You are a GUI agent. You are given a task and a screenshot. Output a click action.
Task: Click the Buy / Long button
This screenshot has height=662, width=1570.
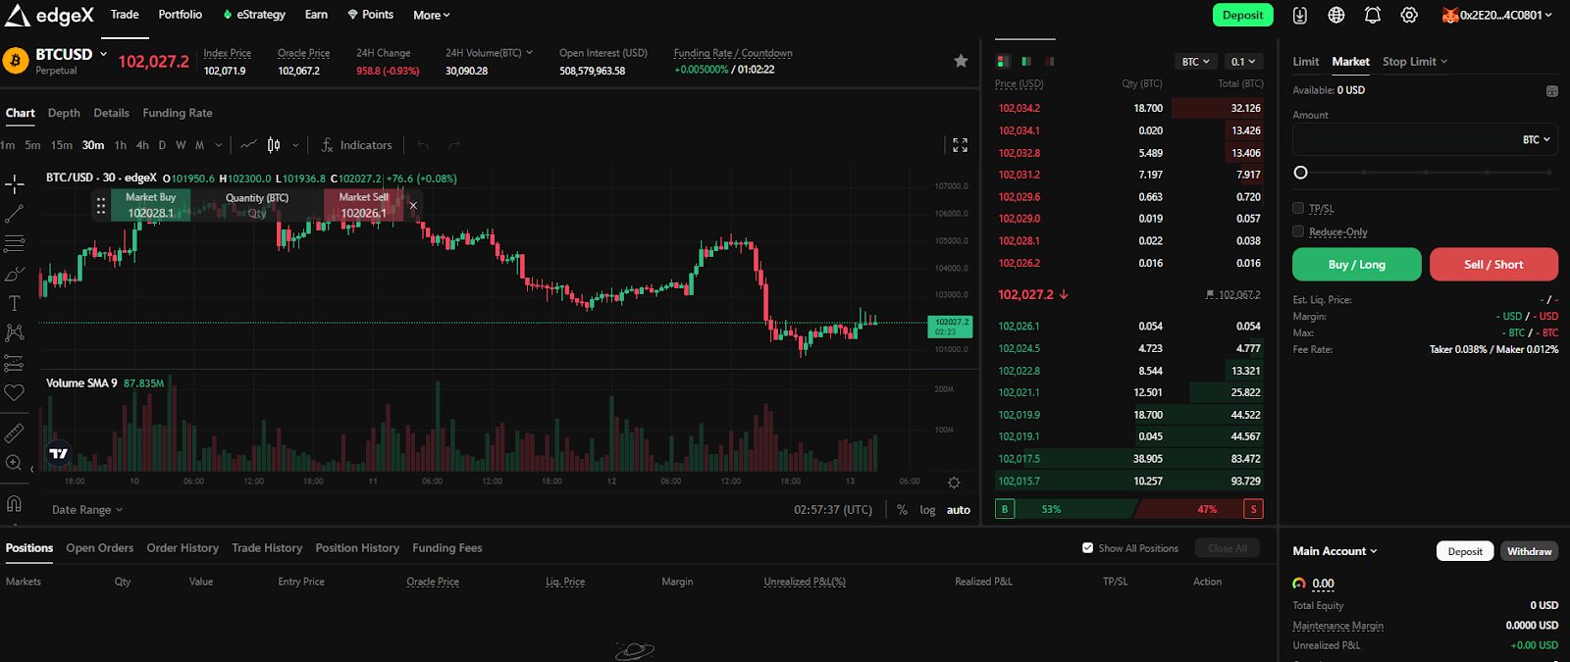pyautogui.click(x=1356, y=265)
